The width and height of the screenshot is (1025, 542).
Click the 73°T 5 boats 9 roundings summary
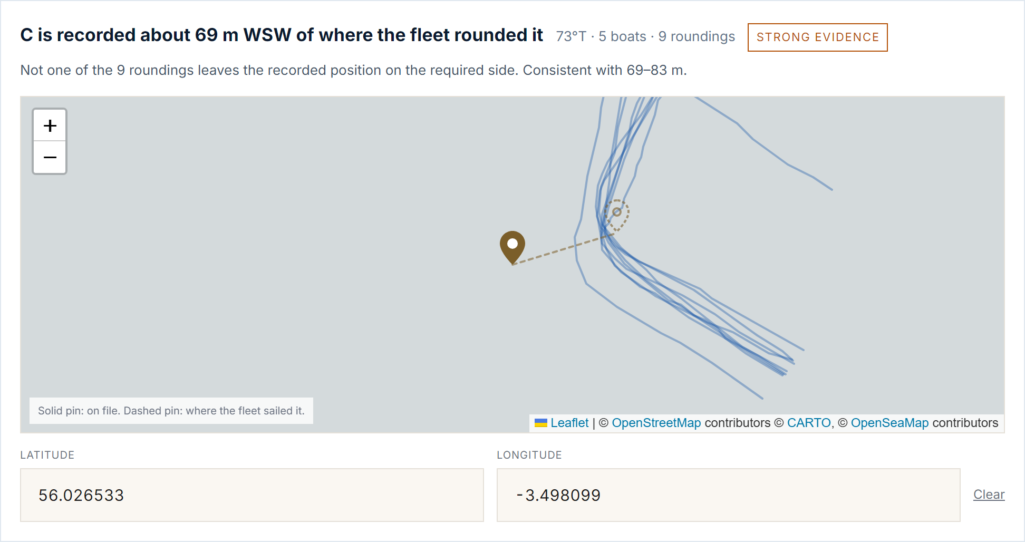645,36
